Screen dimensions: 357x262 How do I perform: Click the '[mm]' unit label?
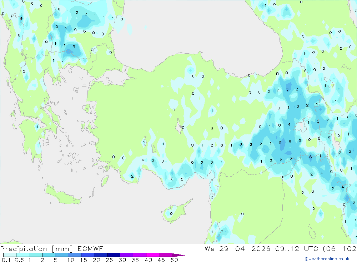pos(62,248)
